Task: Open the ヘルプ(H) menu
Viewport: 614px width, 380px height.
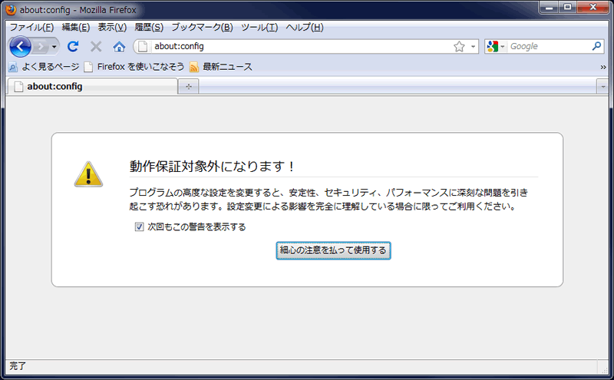Action: 305,27
